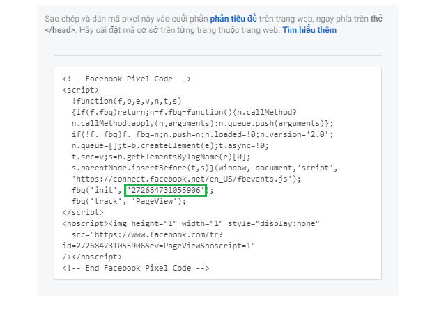432x320 pixels.
Task: Click the 'src="https://www.facebook.com/tr?' line
Action: tap(147, 234)
